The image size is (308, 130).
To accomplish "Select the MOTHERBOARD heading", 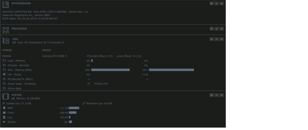I will coord(21,3).
